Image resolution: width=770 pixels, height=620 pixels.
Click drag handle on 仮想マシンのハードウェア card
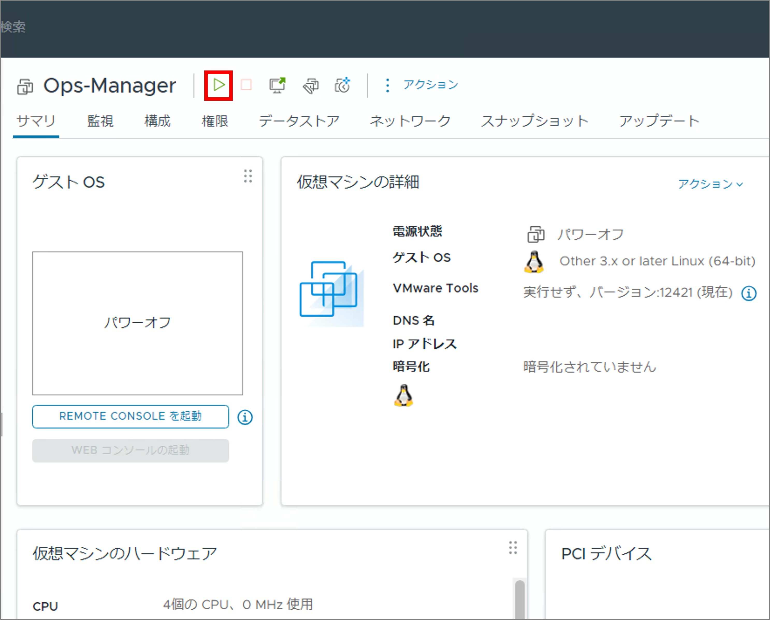tap(513, 547)
